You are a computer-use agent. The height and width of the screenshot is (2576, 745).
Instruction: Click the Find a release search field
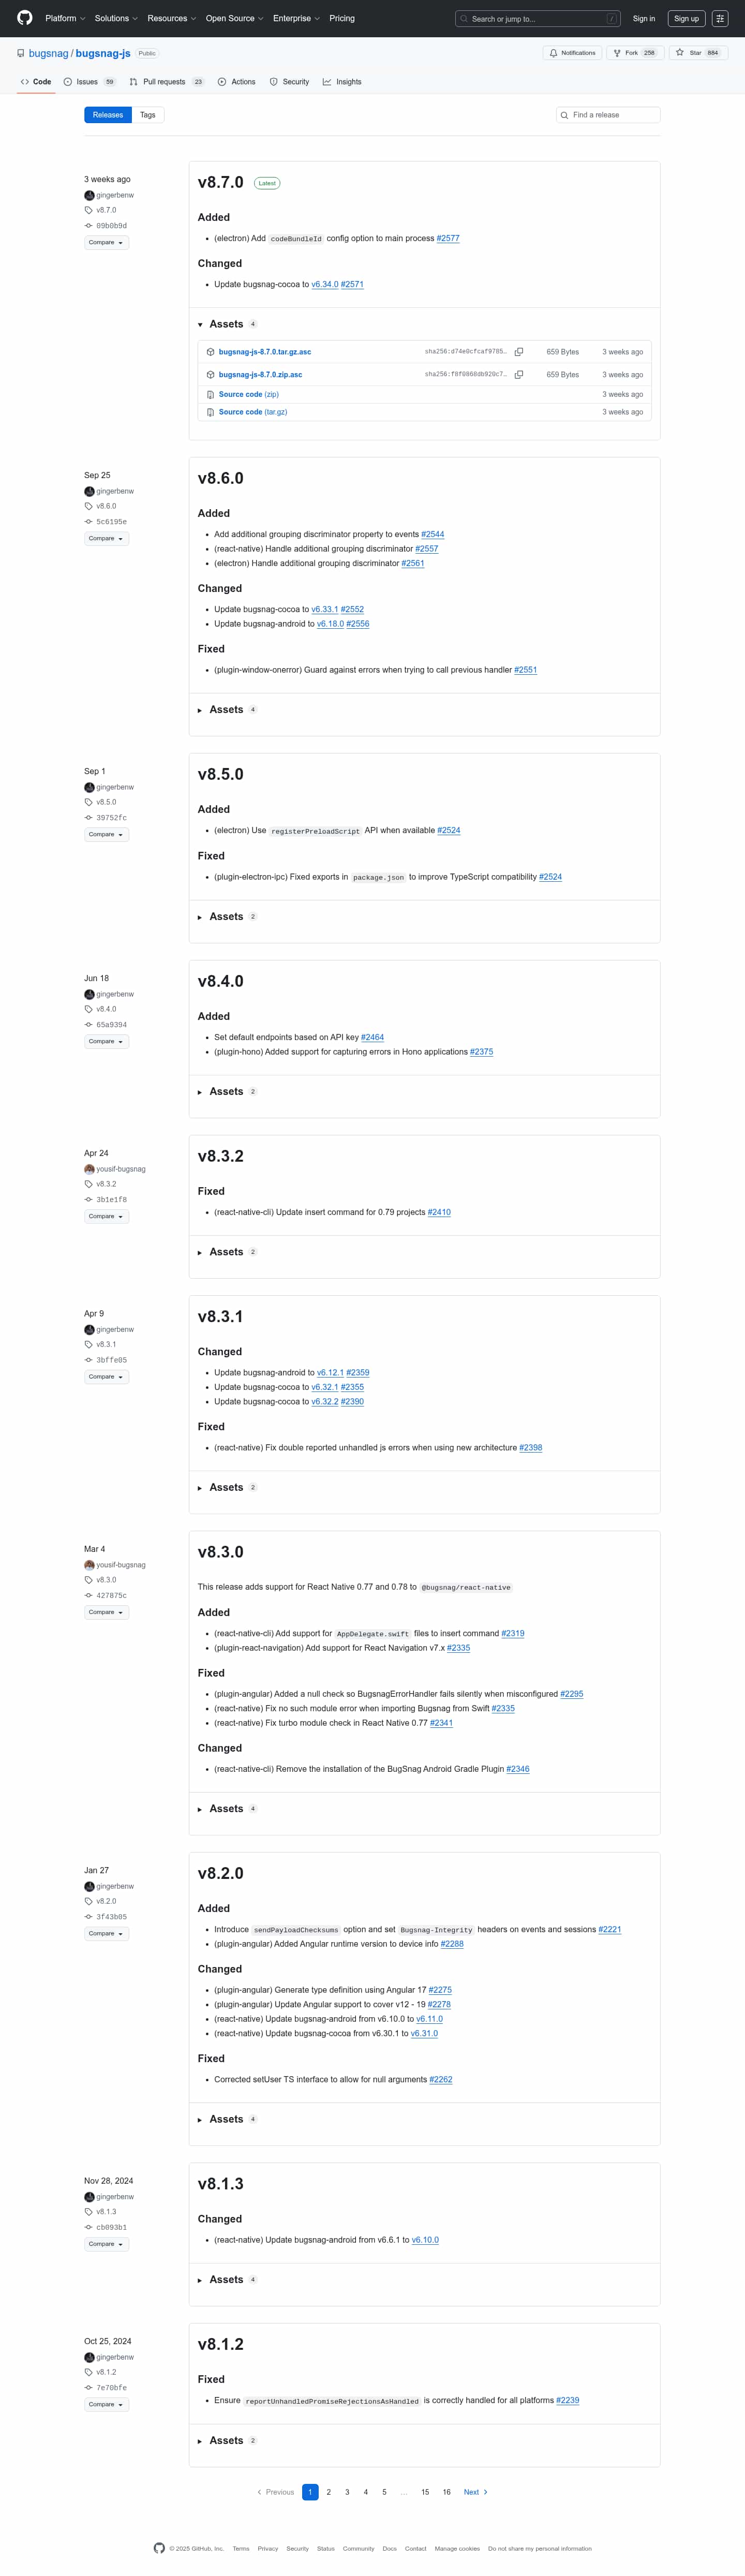[608, 115]
